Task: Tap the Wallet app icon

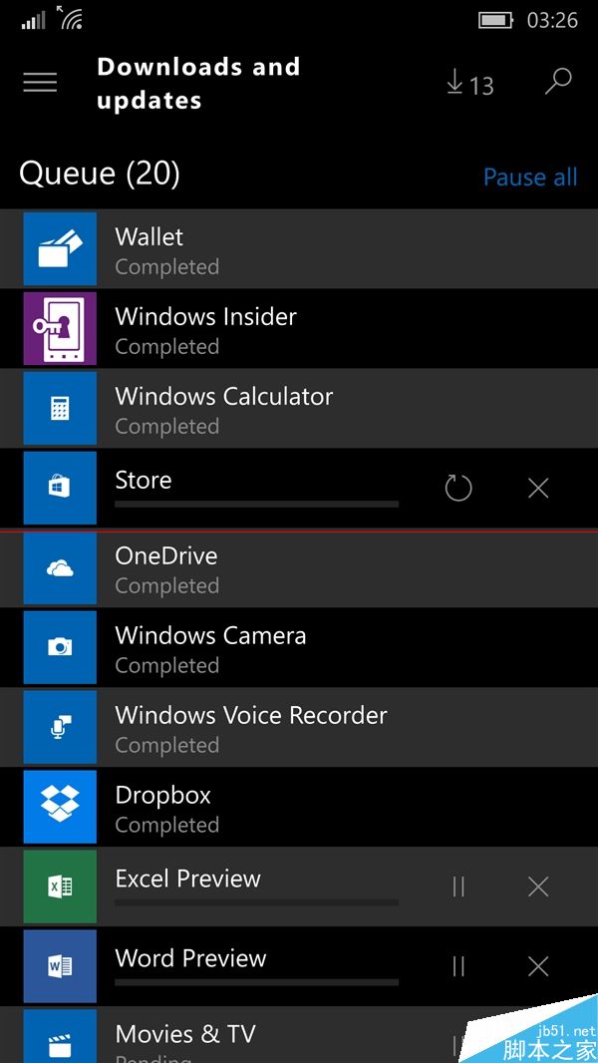Action: click(x=60, y=249)
